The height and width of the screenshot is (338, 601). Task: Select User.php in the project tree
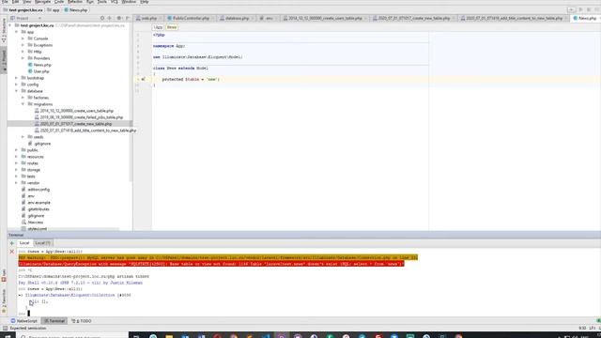pos(39,71)
